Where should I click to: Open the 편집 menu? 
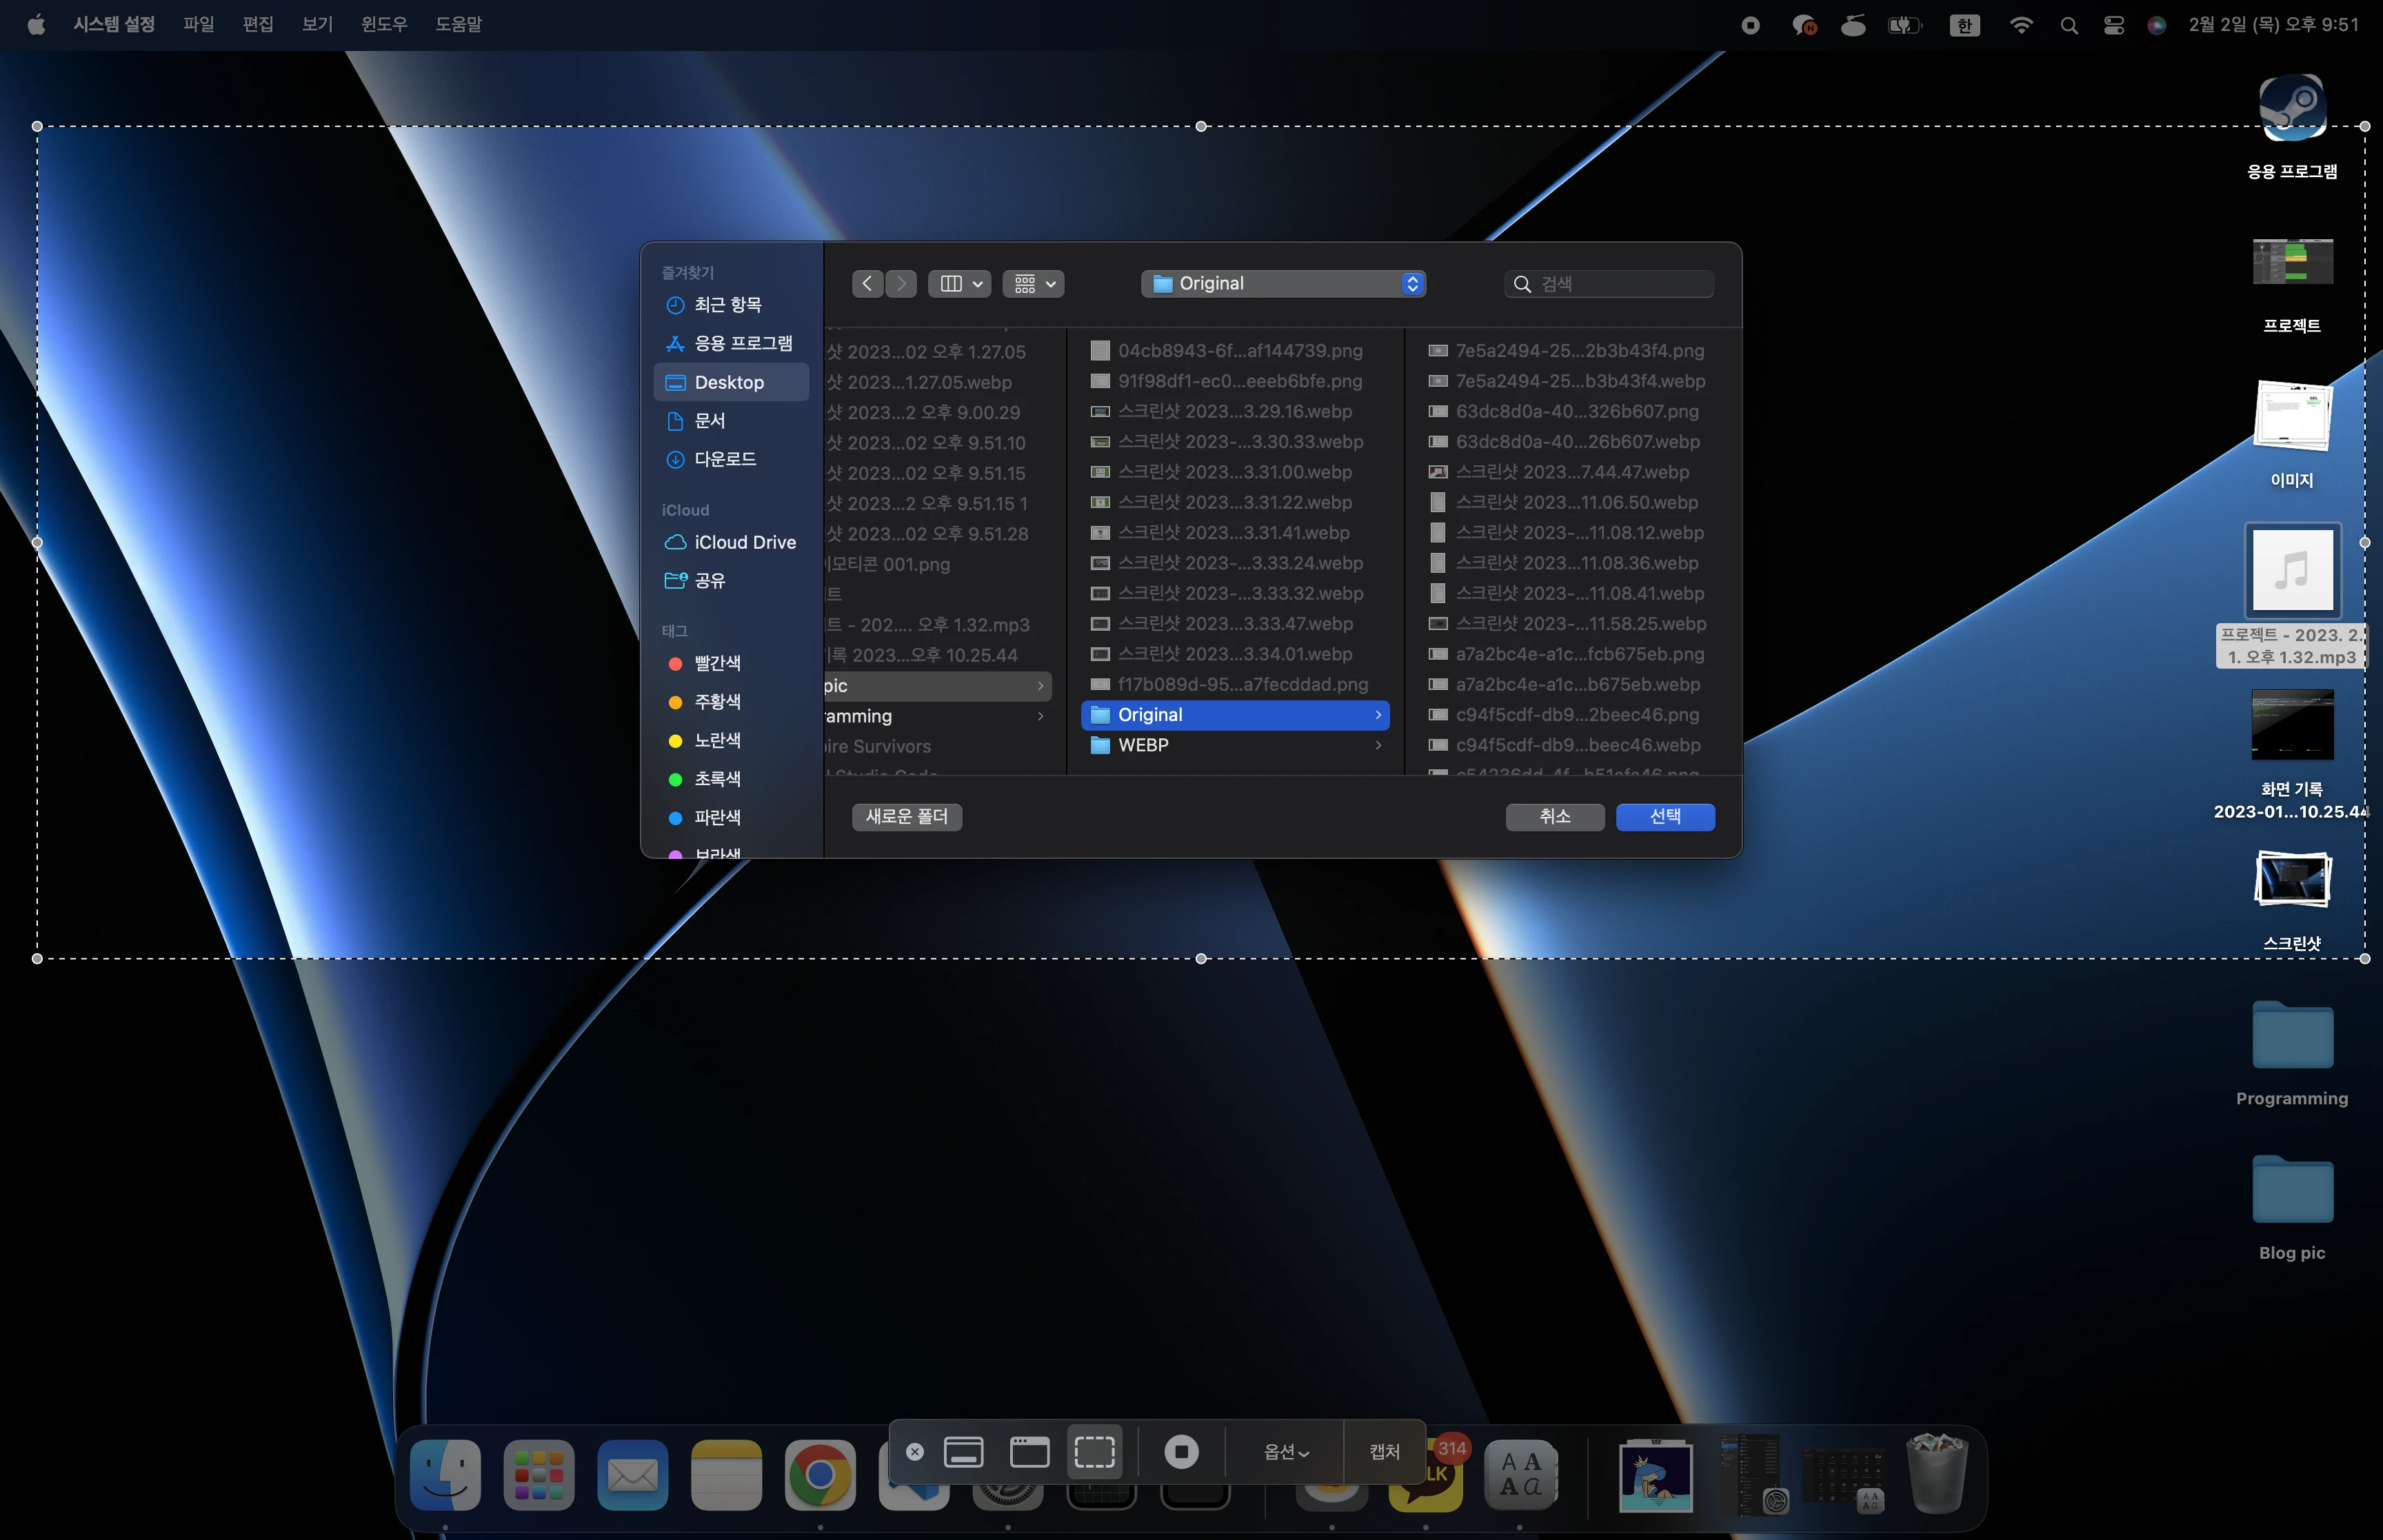click(x=258, y=24)
